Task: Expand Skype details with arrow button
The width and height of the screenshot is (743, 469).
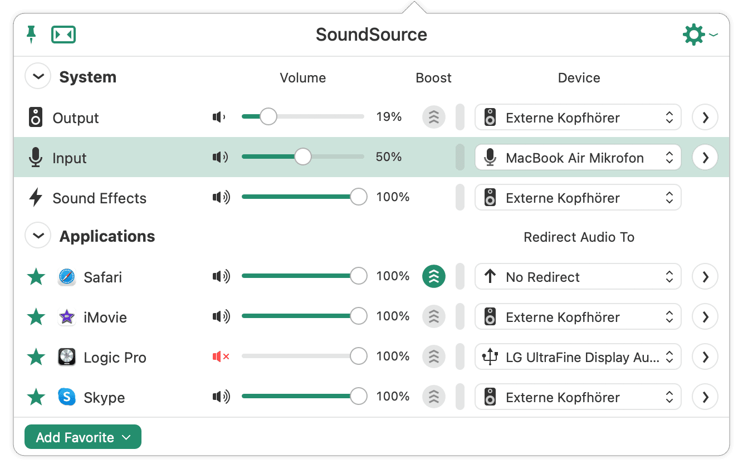Action: click(705, 397)
